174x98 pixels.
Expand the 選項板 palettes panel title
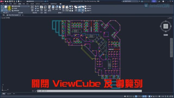[x=60, y=13]
